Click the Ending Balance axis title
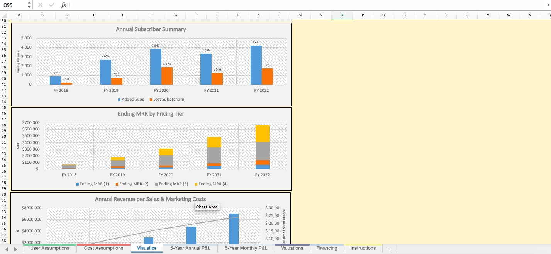Screen dimensions: 551x254 [x=18, y=61]
